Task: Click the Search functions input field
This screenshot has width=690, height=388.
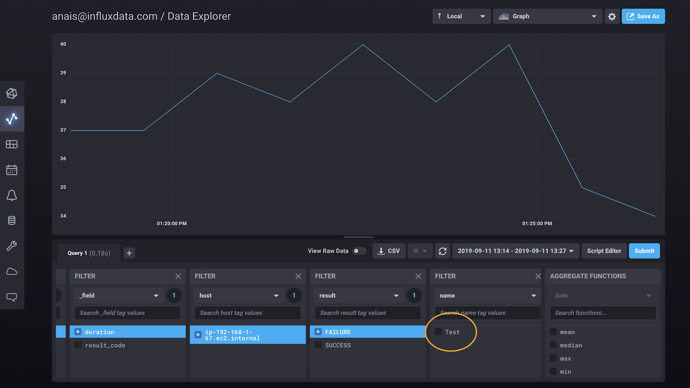Action: click(x=602, y=313)
